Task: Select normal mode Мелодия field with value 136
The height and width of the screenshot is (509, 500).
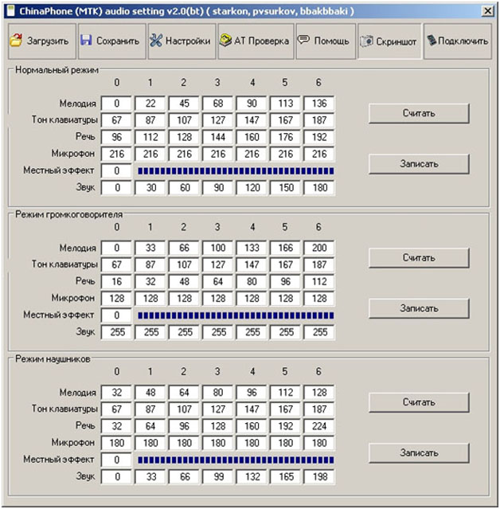Action: point(319,104)
